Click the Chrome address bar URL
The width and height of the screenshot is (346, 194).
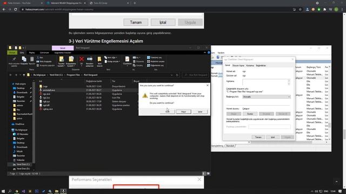[x=59, y=10]
